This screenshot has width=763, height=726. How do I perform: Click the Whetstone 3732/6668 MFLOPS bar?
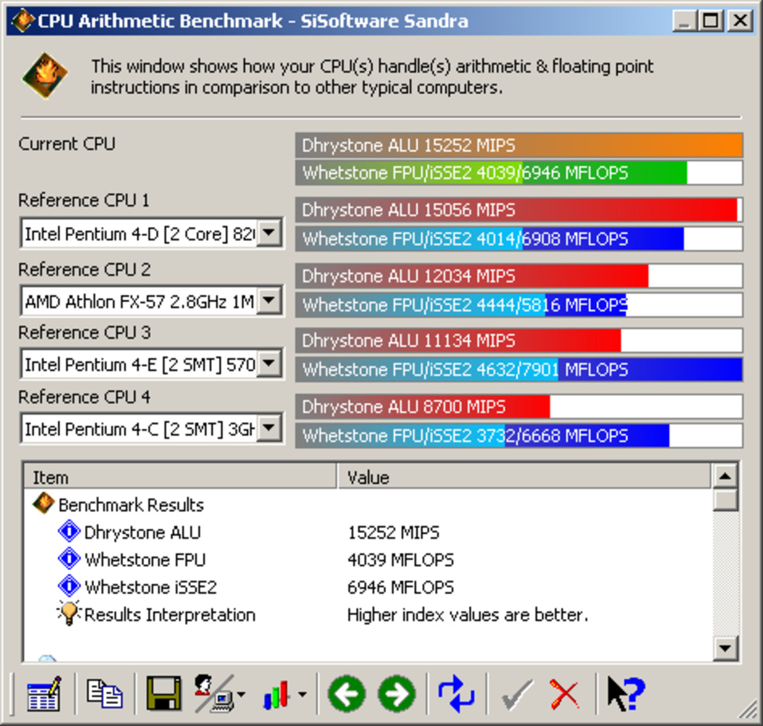click(518, 436)
